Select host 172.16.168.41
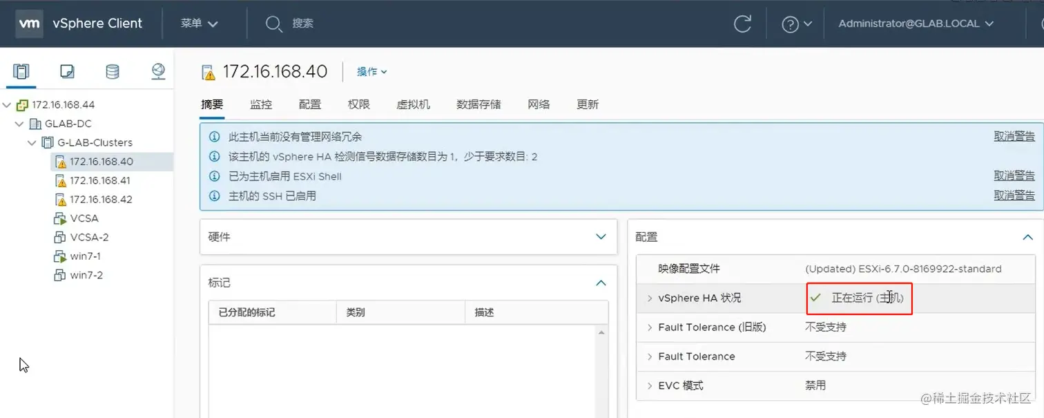This screenshot has height=418, width=1044. [x=101, y=180]
